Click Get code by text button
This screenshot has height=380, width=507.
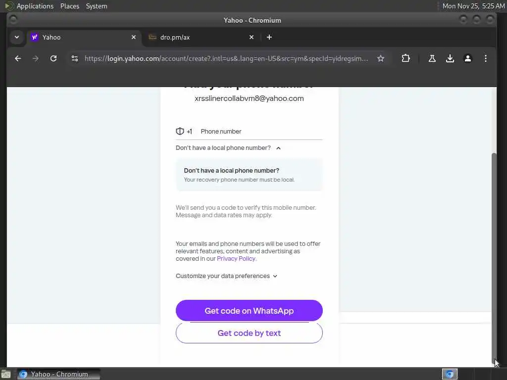249,333
